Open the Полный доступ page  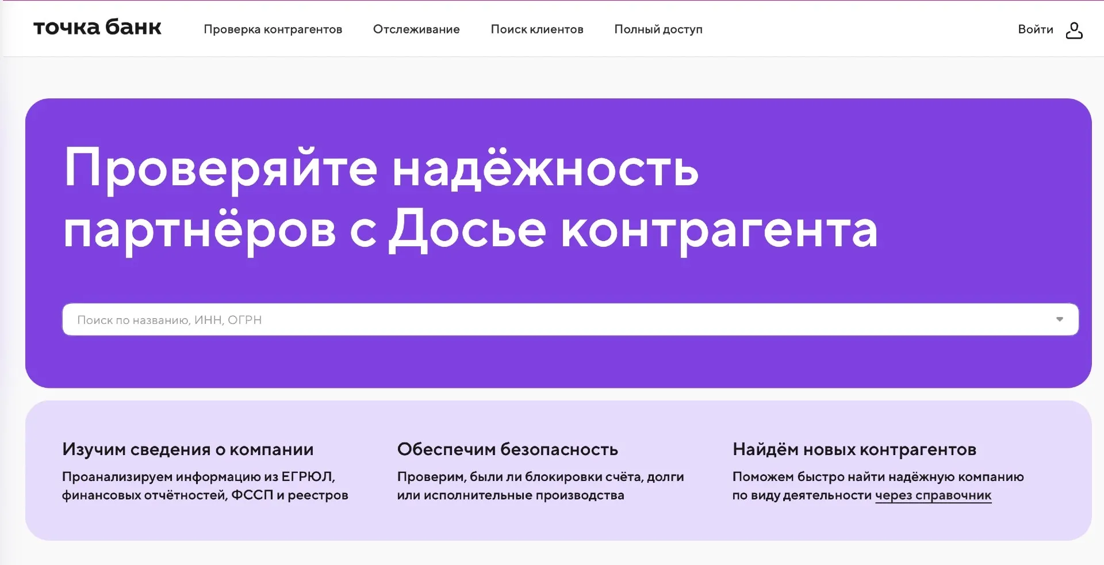[x=658, y=29]
